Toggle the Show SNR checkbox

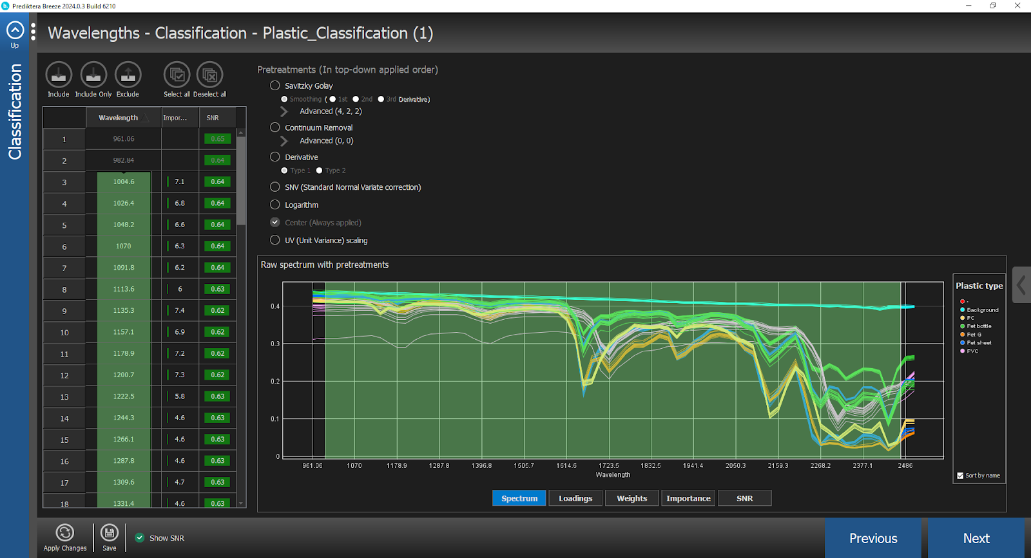point(140,538)
